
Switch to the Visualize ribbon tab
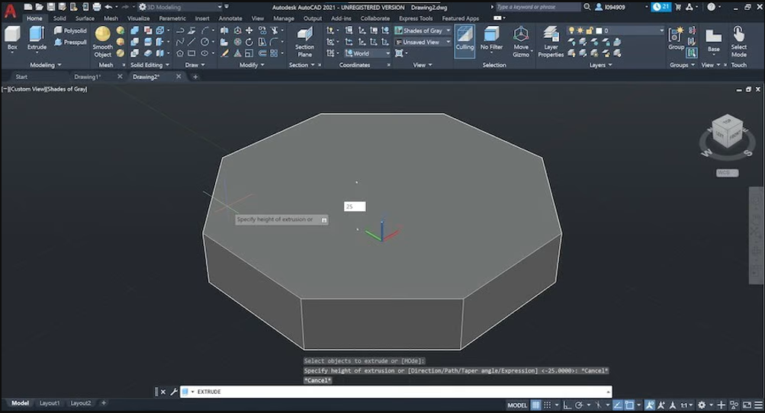pos(138,18)
